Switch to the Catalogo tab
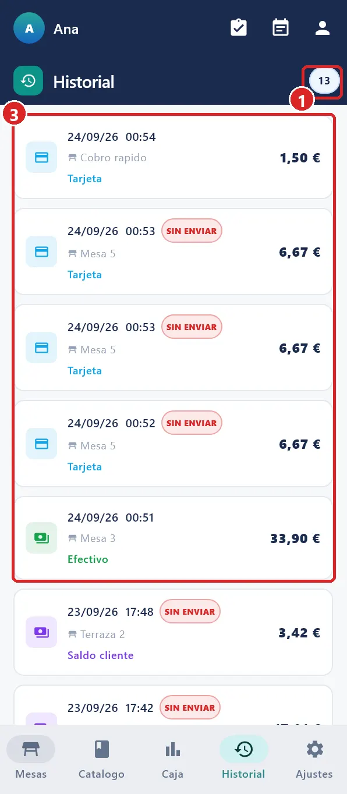 tap(102, 758)
